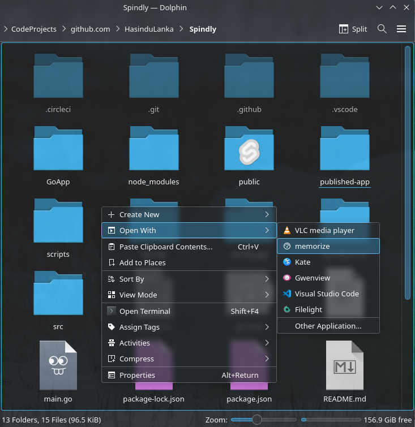Expand the Create New submenu arrow
This screenshot has width=415, height=427.
tap(267, 214)
